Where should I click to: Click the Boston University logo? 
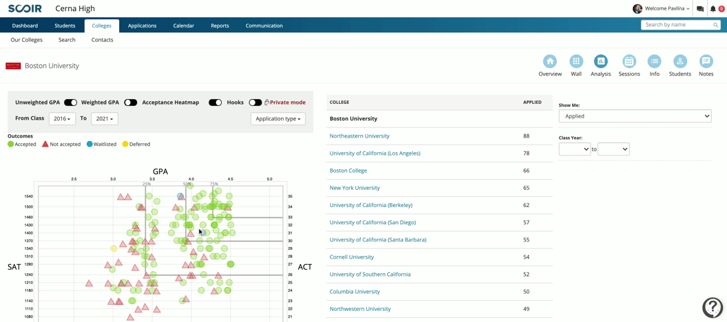coord(13,66)
